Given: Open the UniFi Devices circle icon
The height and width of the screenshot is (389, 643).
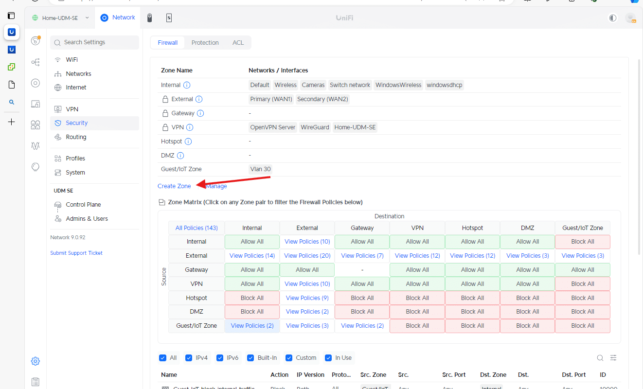Looking at the screenshot, I should pyautogui.click(x=36, y=83).
